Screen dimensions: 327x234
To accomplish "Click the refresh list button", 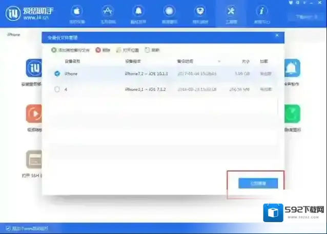I will coord(148,50).
